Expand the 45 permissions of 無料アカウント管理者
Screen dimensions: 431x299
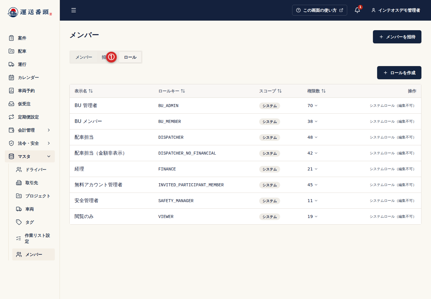(x=312, y=185)
